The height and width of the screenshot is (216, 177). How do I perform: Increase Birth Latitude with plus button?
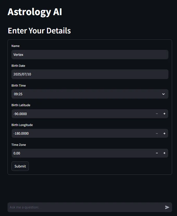pos(164,114)
